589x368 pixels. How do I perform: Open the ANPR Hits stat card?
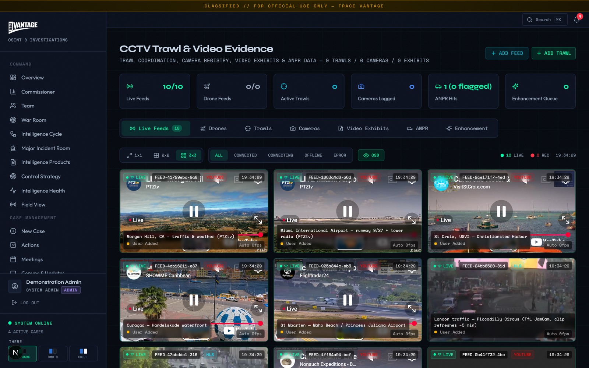[x=463, y=91]
